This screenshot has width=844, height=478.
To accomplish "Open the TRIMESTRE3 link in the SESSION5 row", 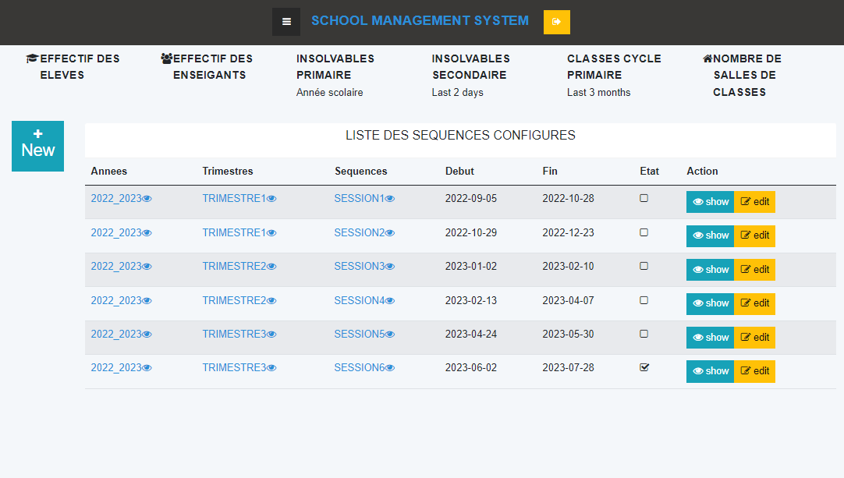I will [234, 335].
